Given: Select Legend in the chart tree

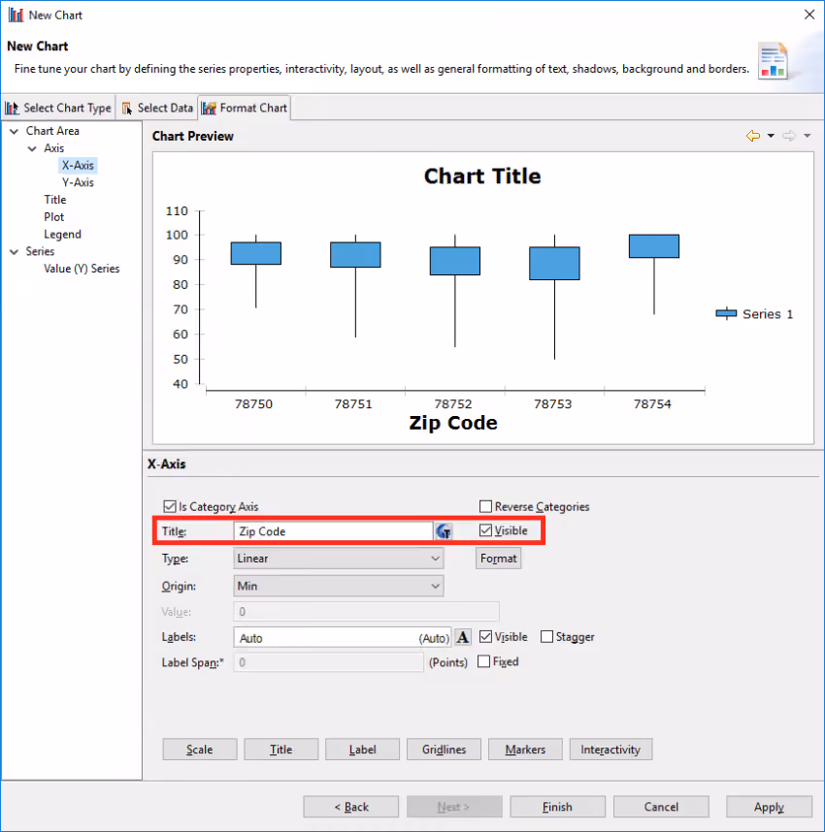Looking at the screenshot, I should tap(62, 234).
